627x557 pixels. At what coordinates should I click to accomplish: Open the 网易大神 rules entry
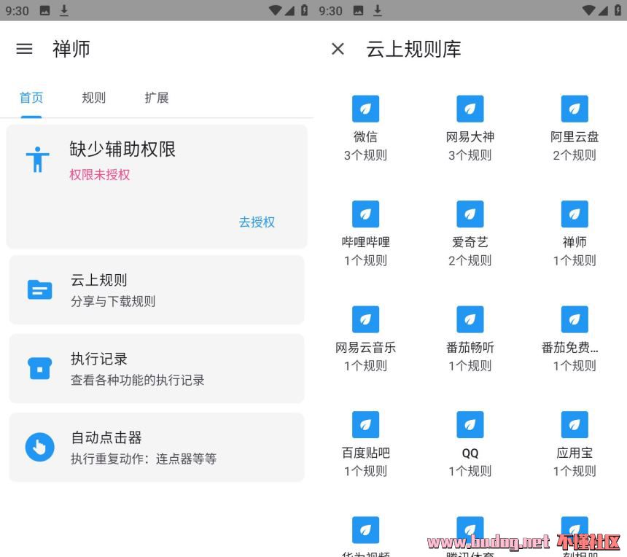[470, 128]
